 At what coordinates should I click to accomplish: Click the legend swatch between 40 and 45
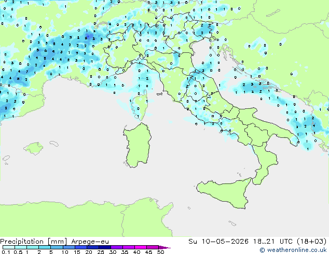pyautogui.click(x=141, y=247)
